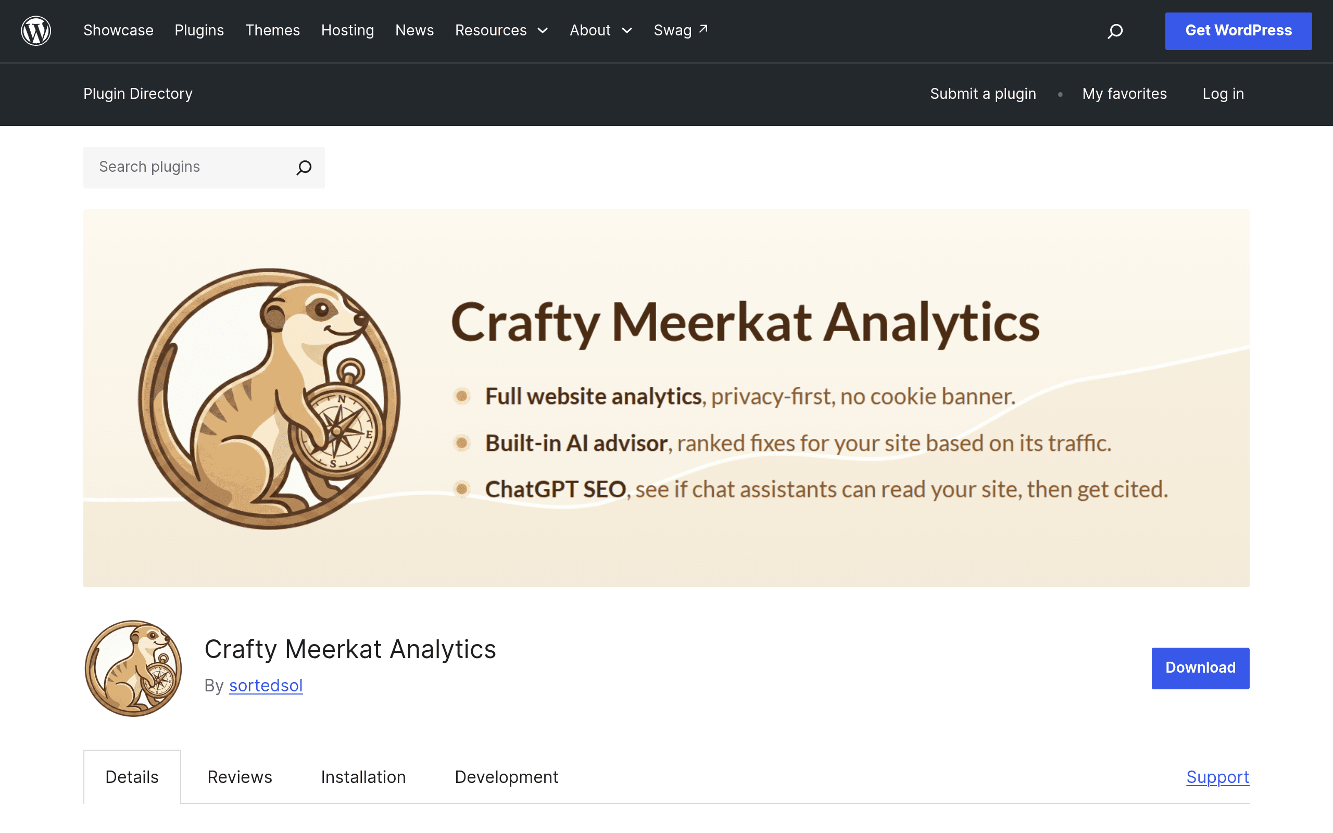The height and width of the screenshot is (833, 1333).
Task: Submit search with the plugin search magnifier
Action: [304, 168]
